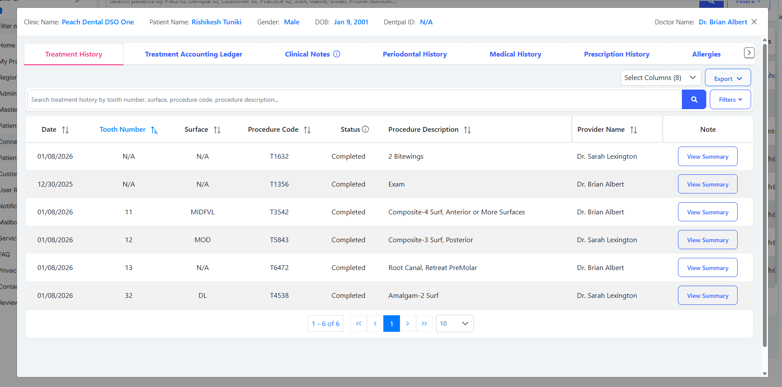Open the Medical History tab
Viewport: 782px width, 387px height.
515,54
